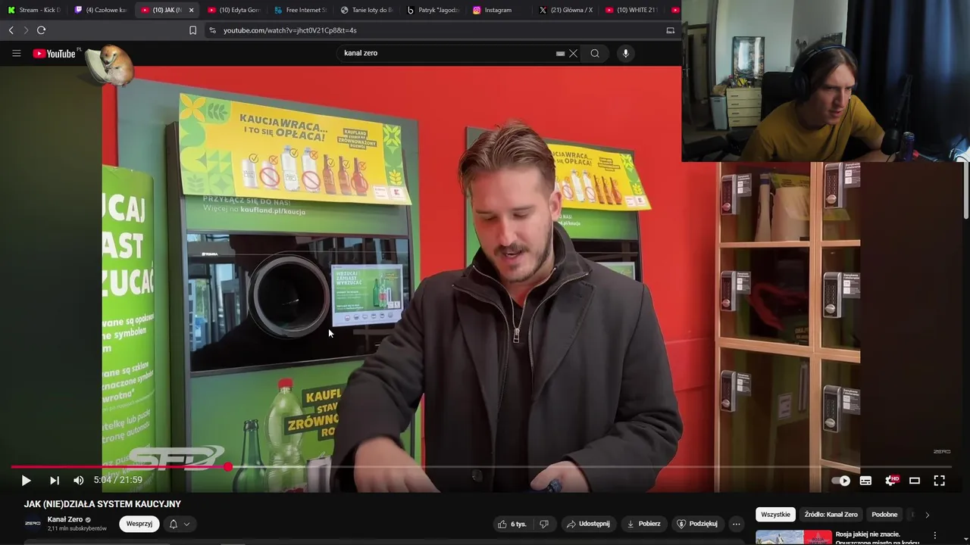Run search with magnifier button
This screenshot has width=970, height=545.
click(x=595, y=53)
